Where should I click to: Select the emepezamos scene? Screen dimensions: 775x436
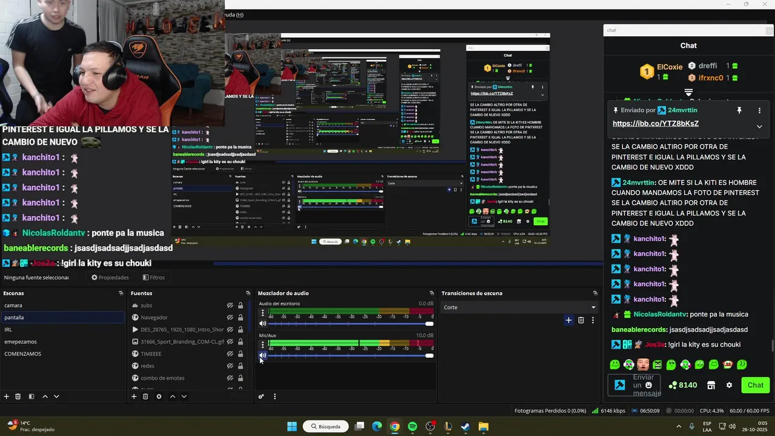(62, 342)
